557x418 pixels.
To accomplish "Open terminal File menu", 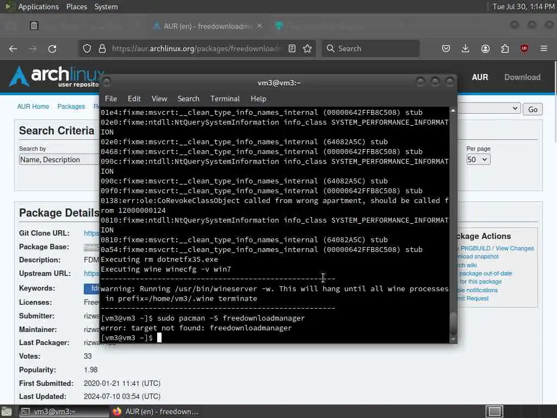I will click(111, 99).
